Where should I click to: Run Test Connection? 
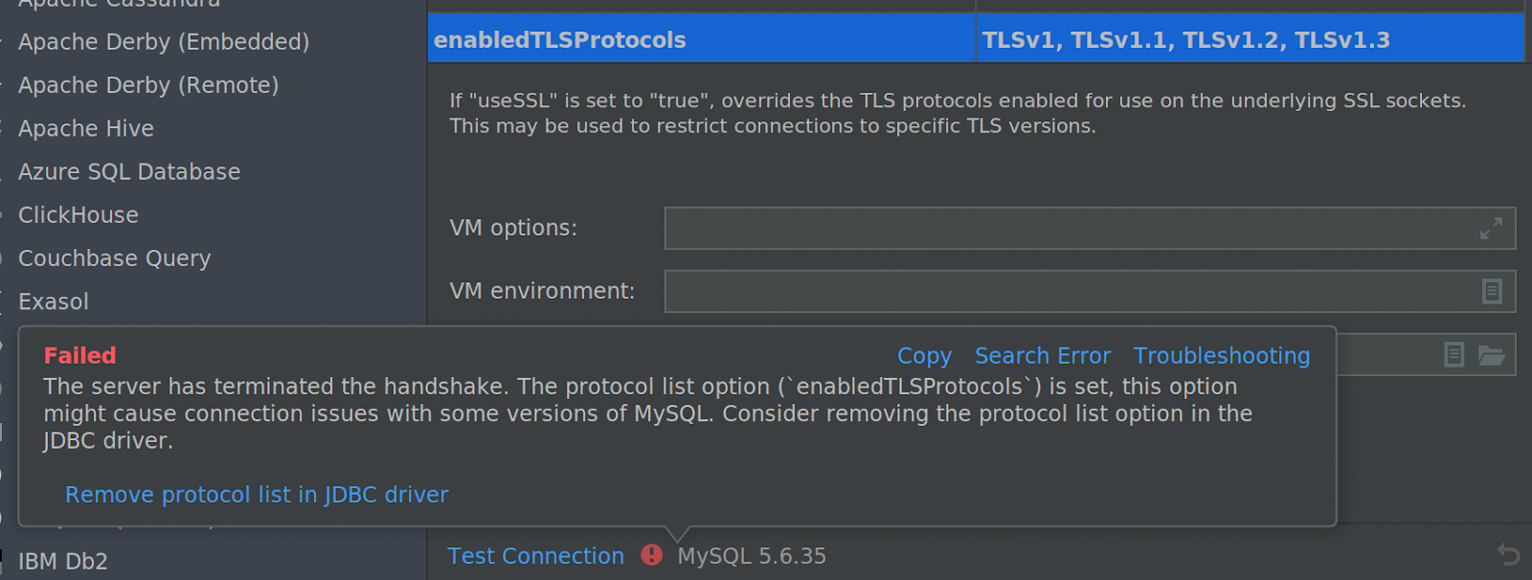536,556
